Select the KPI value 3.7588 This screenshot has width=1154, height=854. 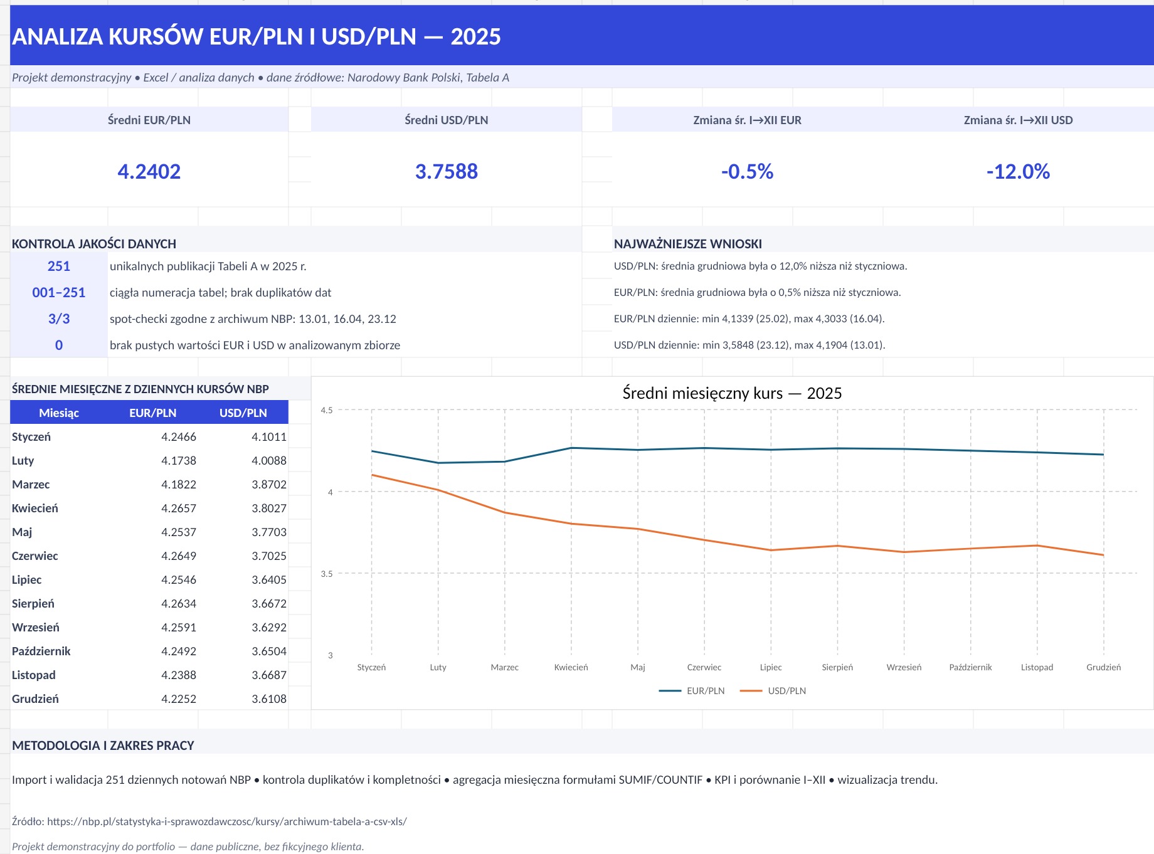pos(447,171)
